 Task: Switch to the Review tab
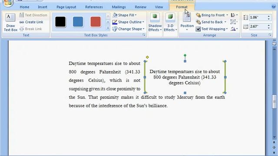click(141, 7)
